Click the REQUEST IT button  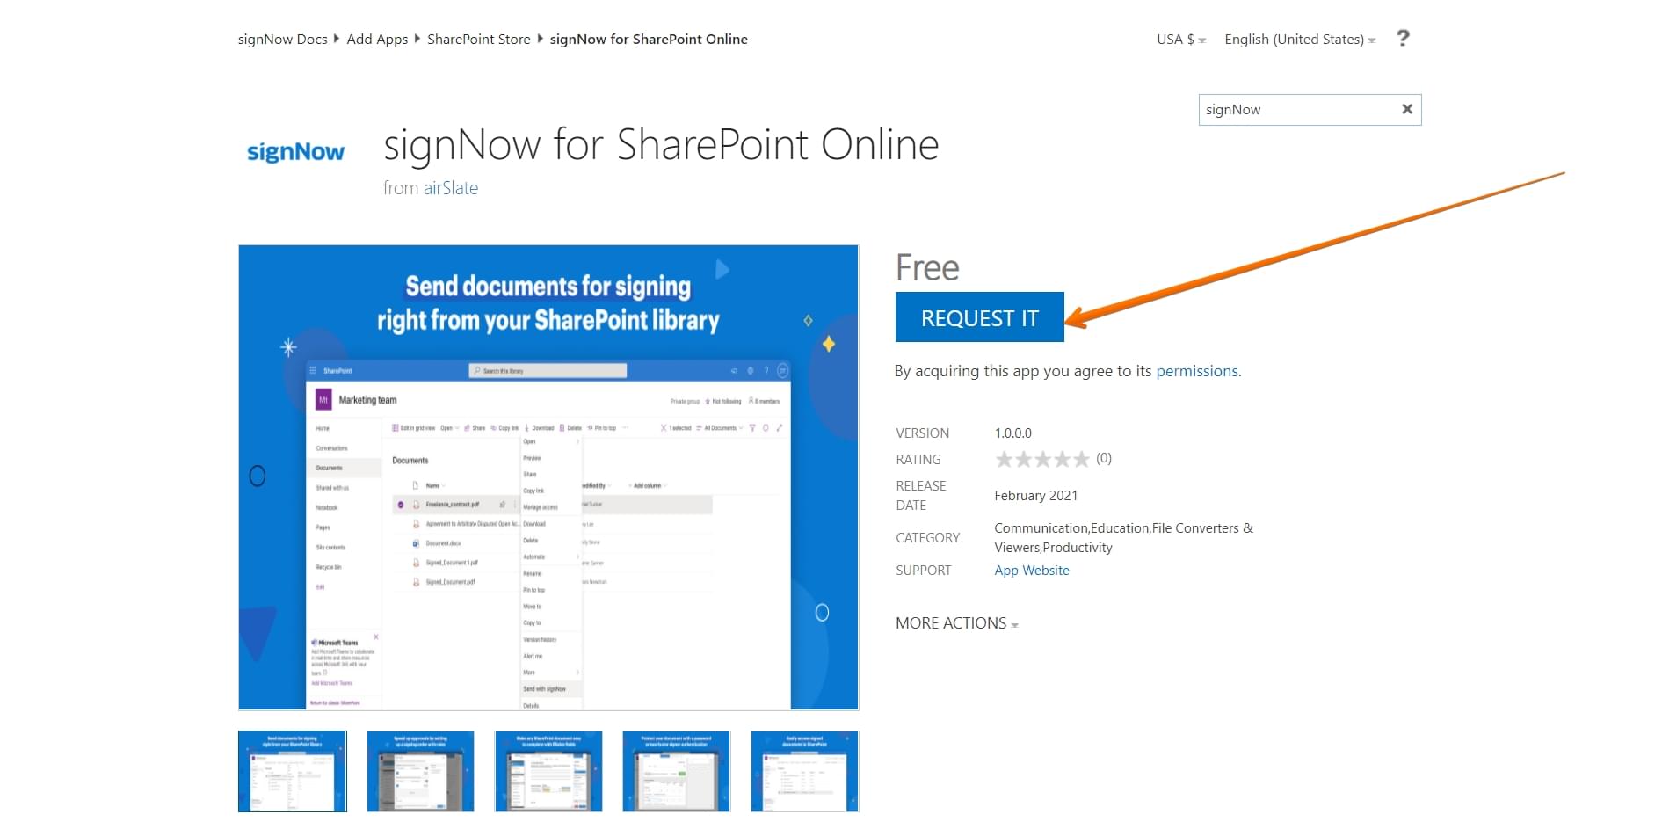coord(980,317)
